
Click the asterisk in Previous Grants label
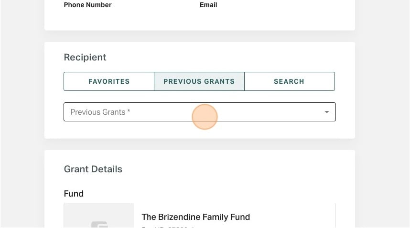pos(129,111)
